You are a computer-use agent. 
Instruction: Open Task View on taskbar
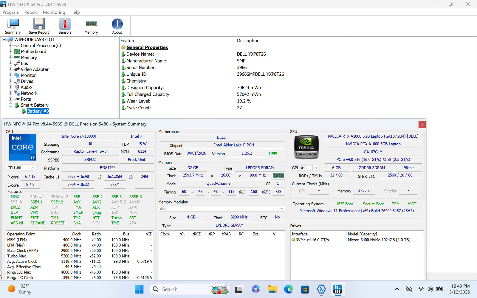(x=239, y=289)
